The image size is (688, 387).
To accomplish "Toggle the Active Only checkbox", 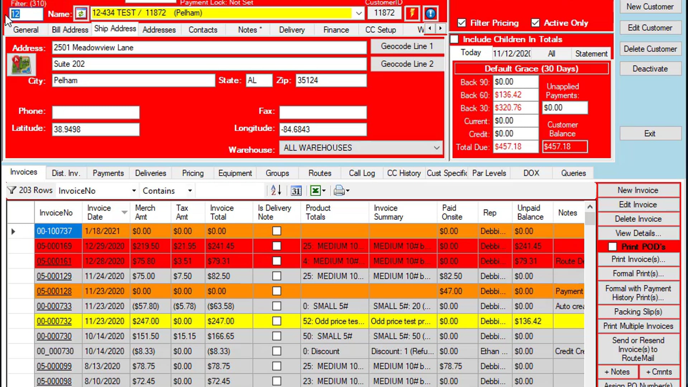I will click(x=535, y=23).
